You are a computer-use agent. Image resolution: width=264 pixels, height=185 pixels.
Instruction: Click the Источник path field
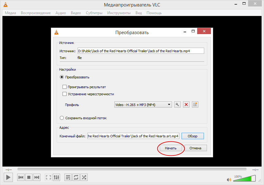[141, 51]
